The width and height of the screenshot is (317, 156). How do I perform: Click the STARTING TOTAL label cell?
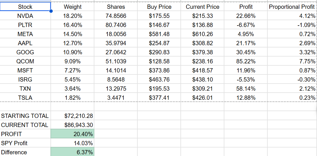(25, 116)
